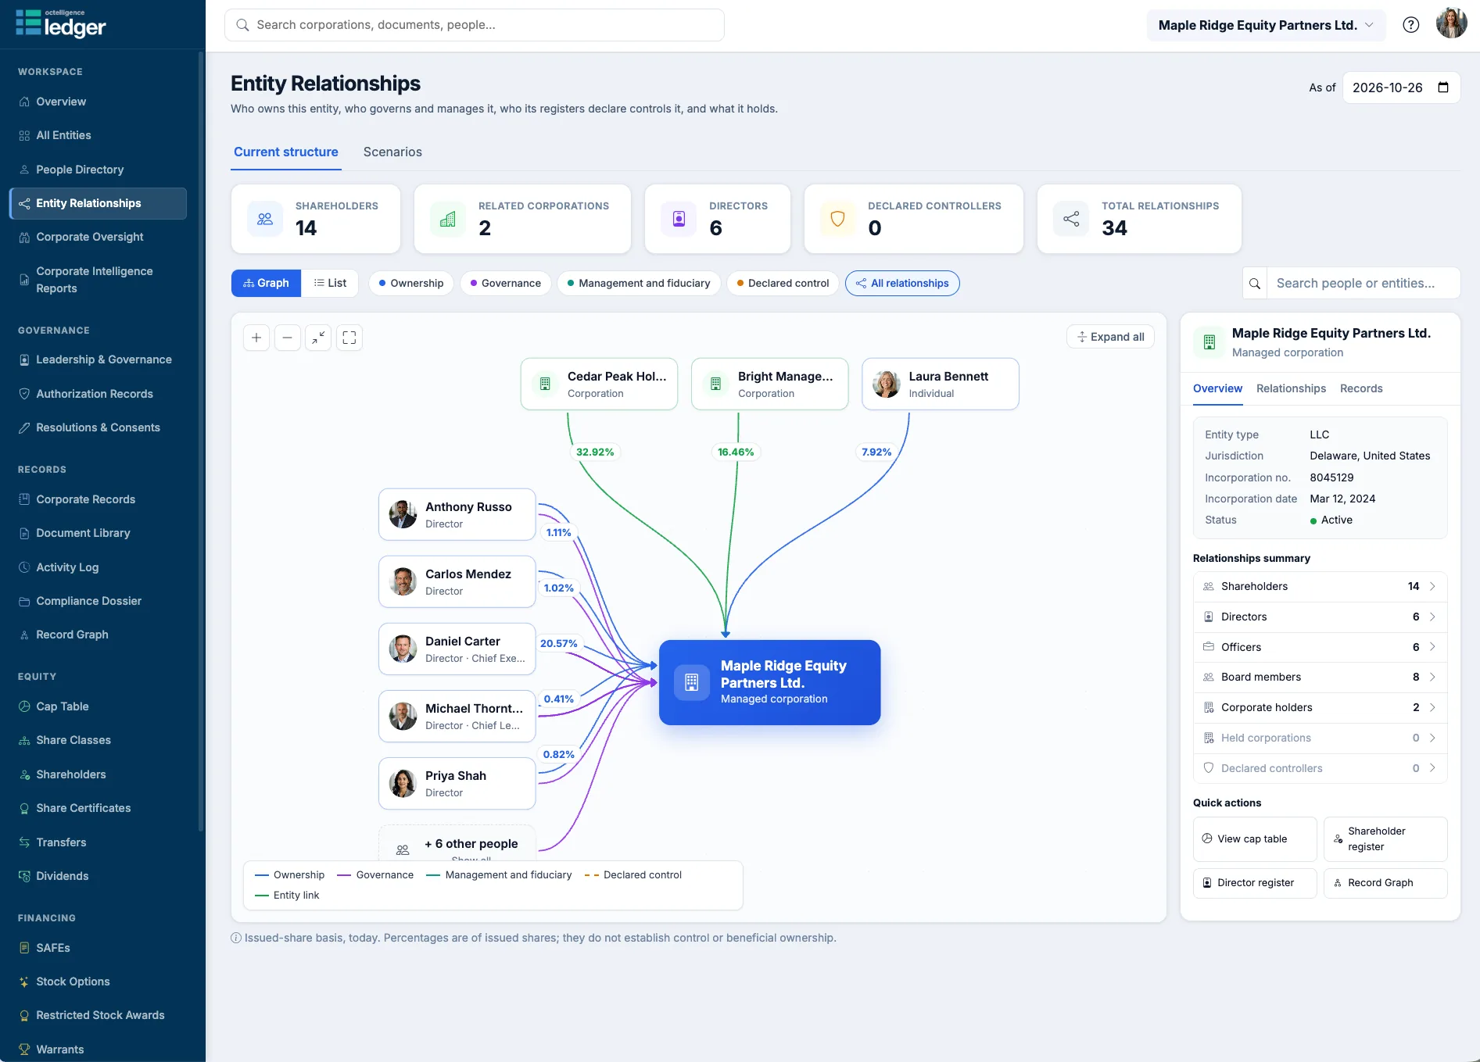Click the Expand all button

click(1110, 337)
